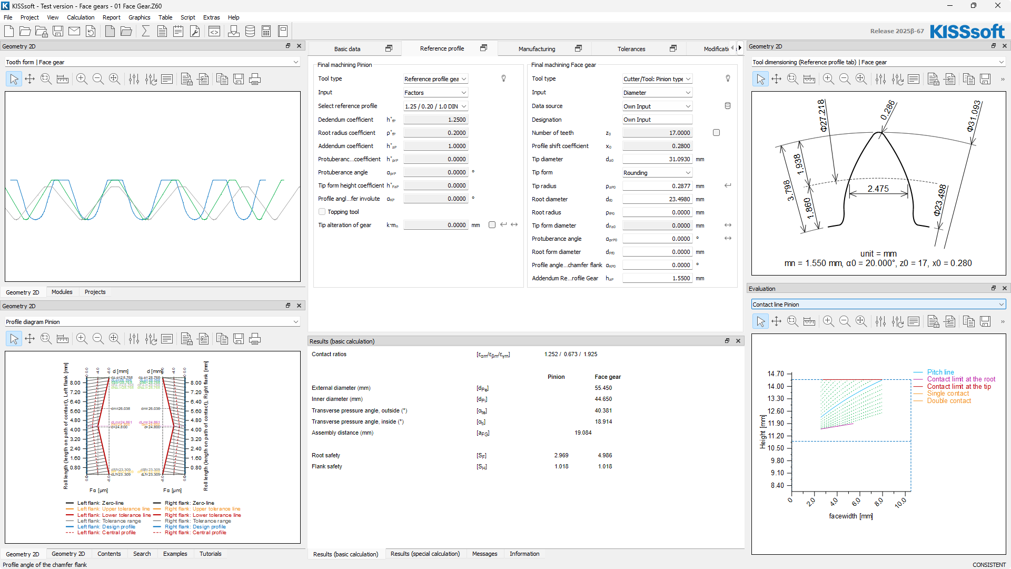Open the Messages tab
This screenshot has width=1011, height=569.
pos(484,554)
